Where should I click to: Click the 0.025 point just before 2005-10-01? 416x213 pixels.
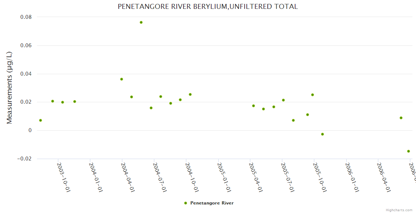point(313,95)
